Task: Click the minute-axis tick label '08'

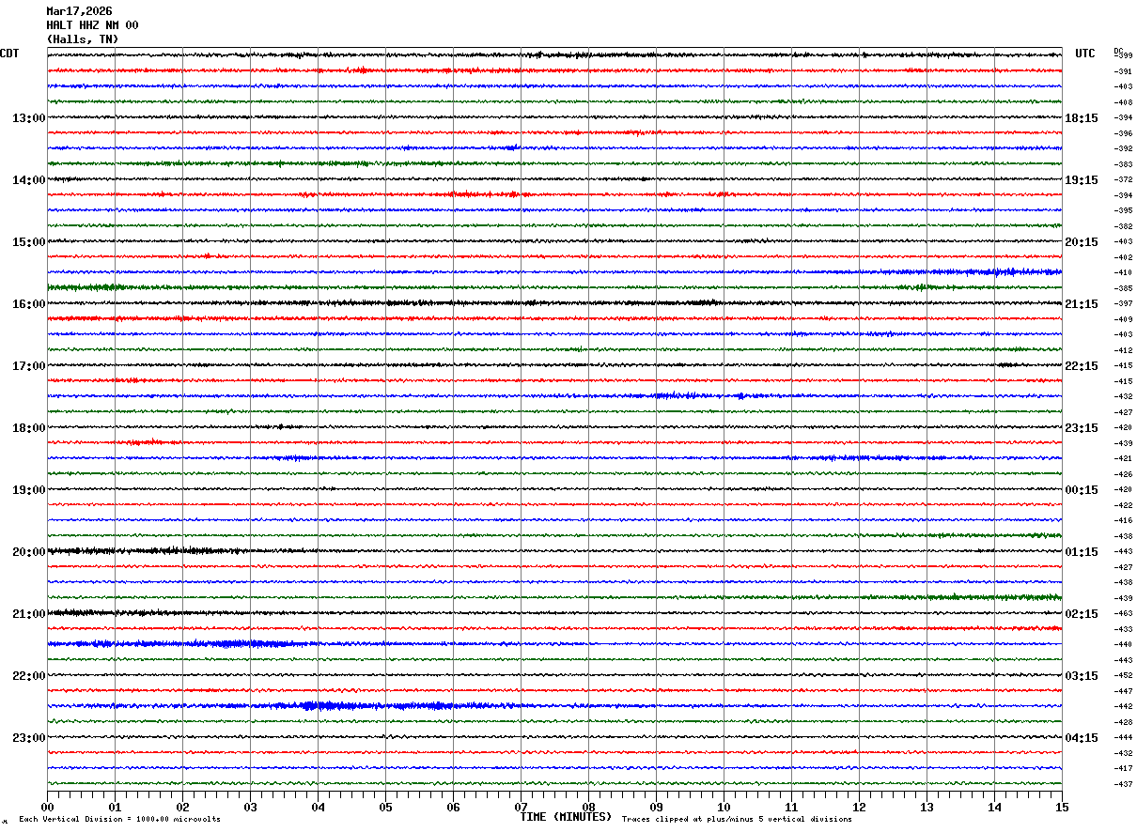Action: pos(588,808)
